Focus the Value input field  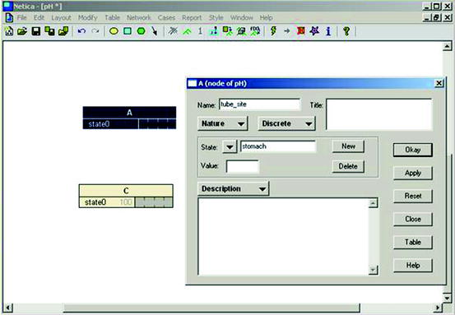tap(242, 166)
